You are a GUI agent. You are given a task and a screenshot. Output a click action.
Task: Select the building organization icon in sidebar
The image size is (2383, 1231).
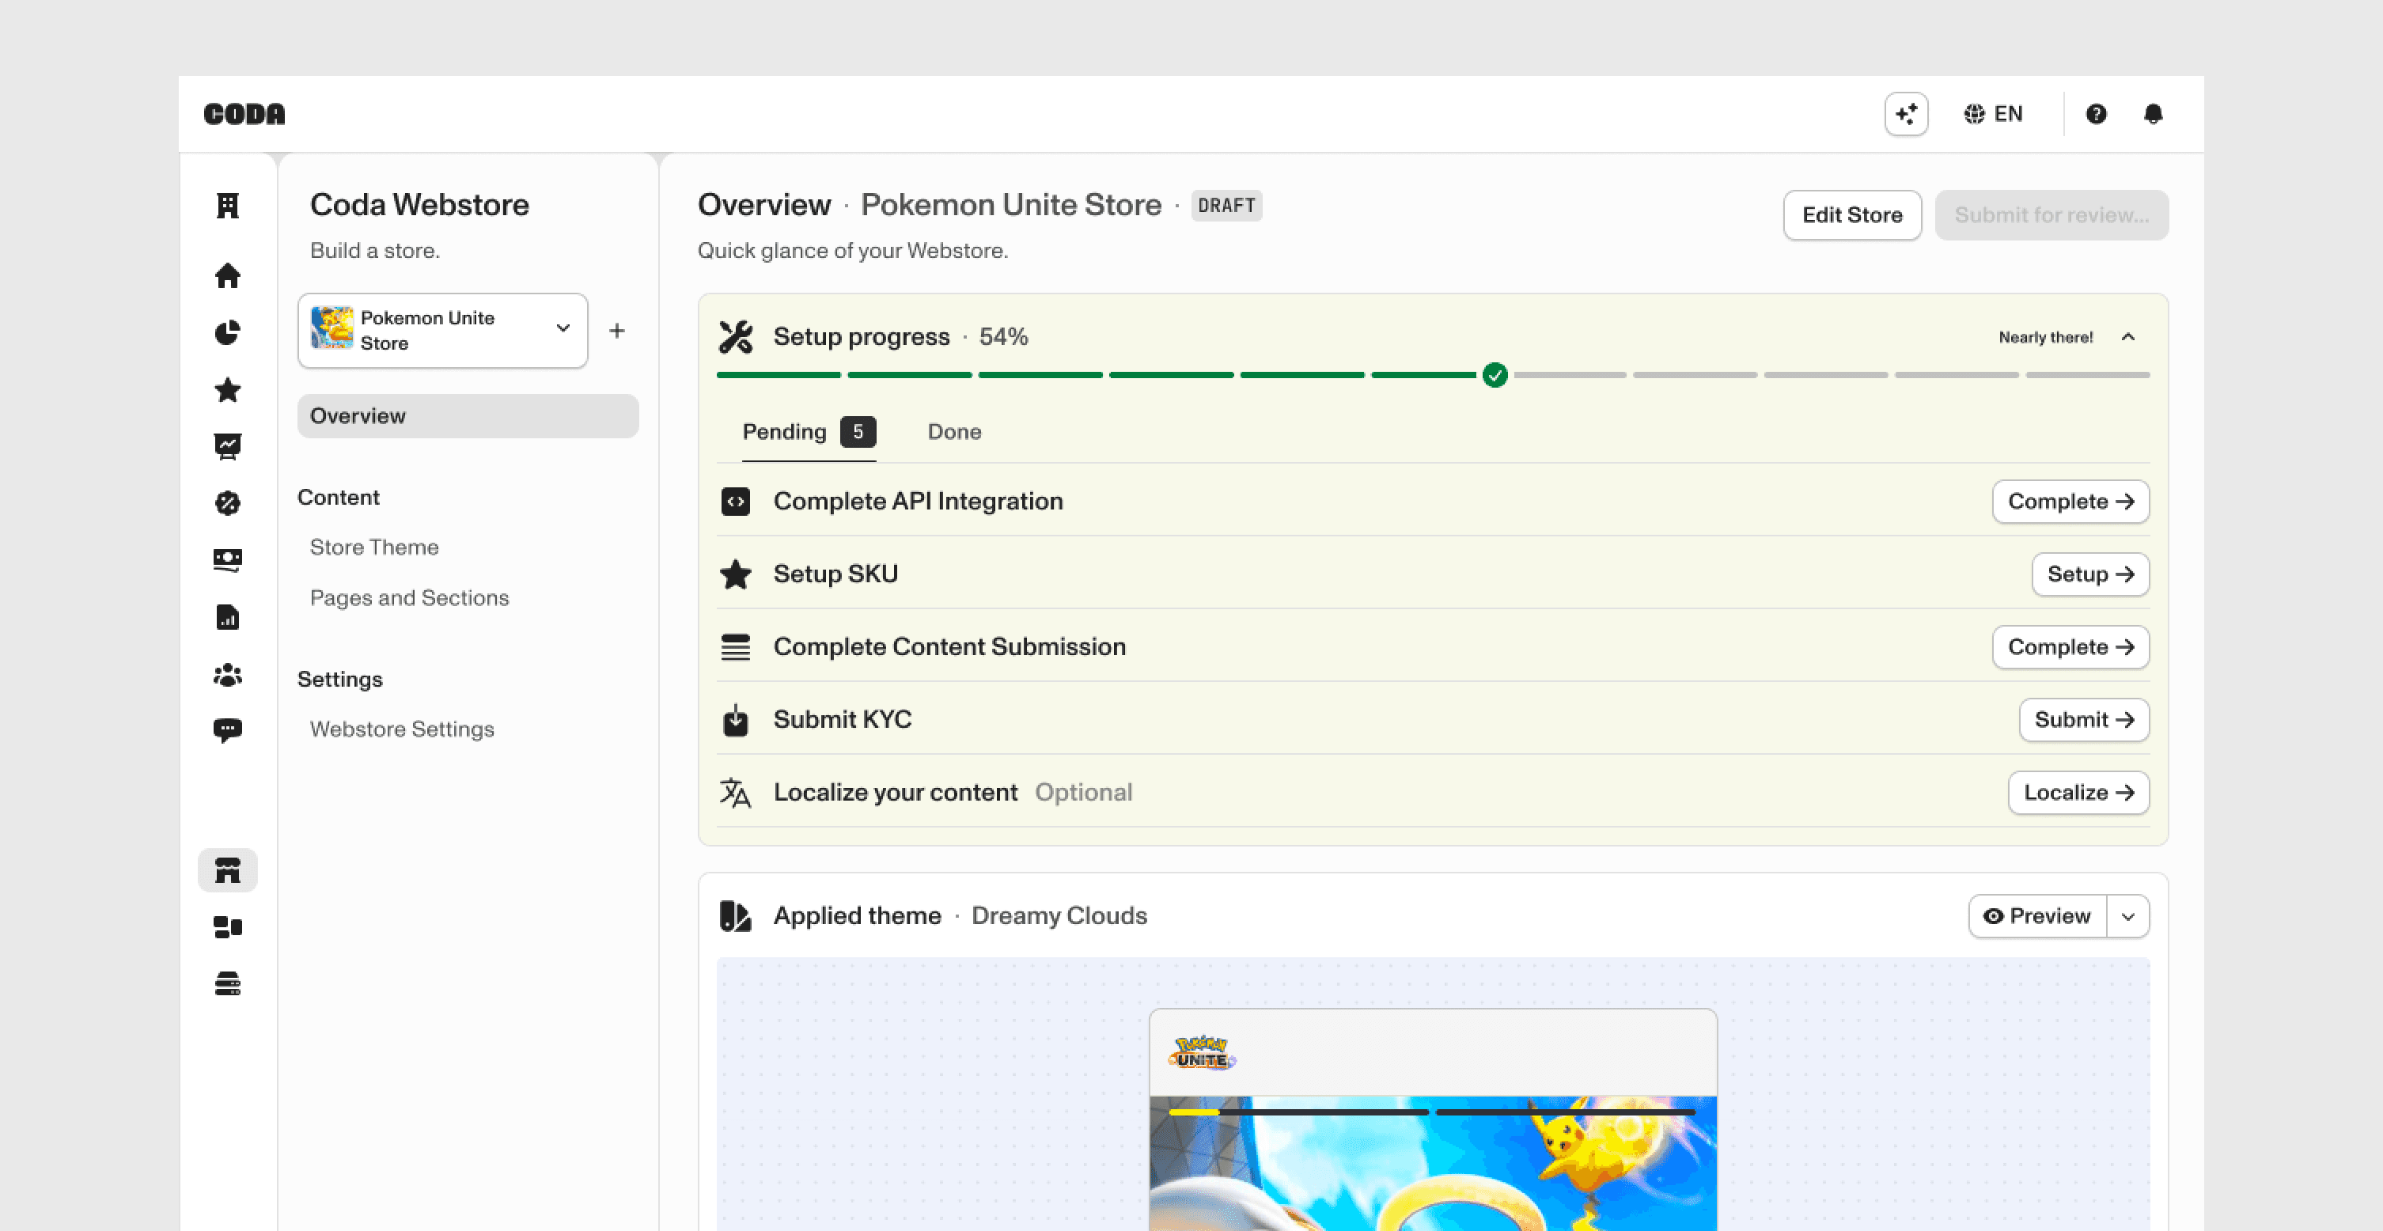click(x=228, y=206)
